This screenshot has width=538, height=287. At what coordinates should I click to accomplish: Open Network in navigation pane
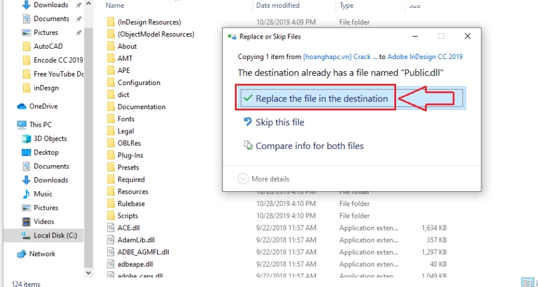pyautogui.click(x=42, y=254)
